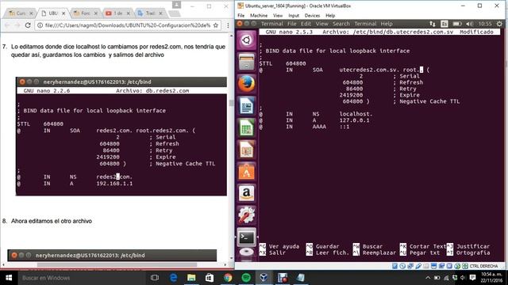
Task: Open Spotify from taskbar
Action: (x=246, y=278)
